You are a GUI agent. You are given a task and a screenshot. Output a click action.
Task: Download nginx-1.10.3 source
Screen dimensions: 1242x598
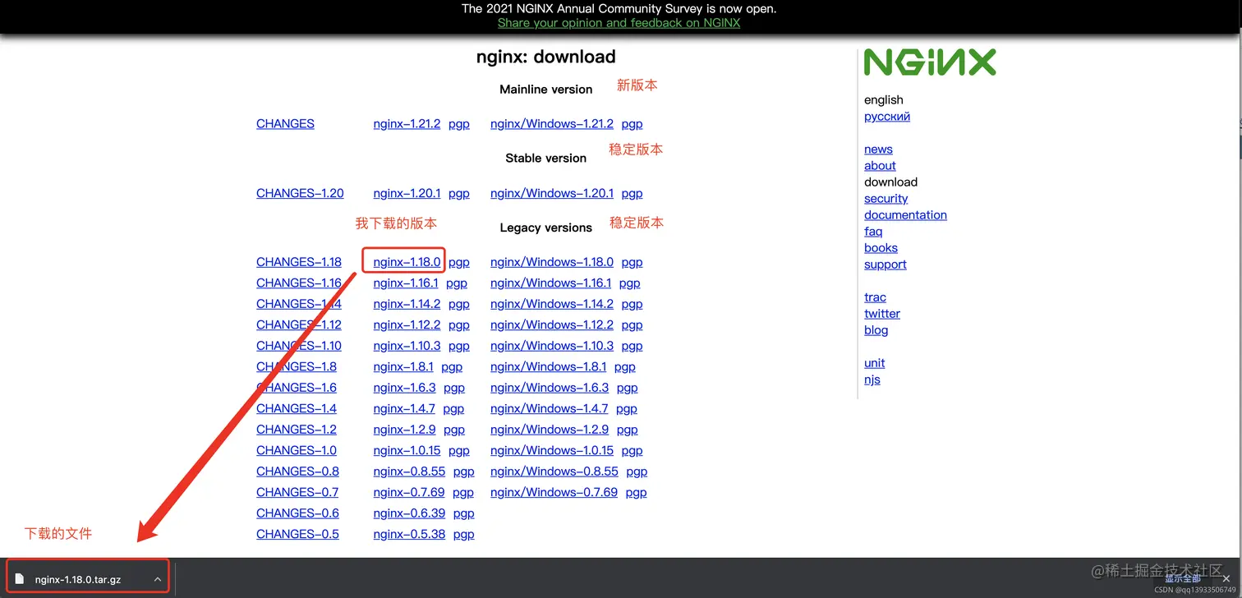(407, 347)
